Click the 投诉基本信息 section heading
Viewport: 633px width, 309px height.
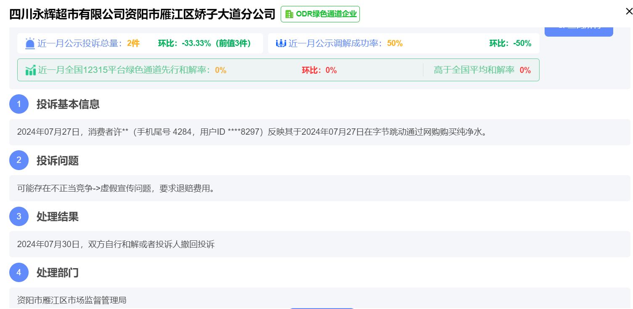68,104
